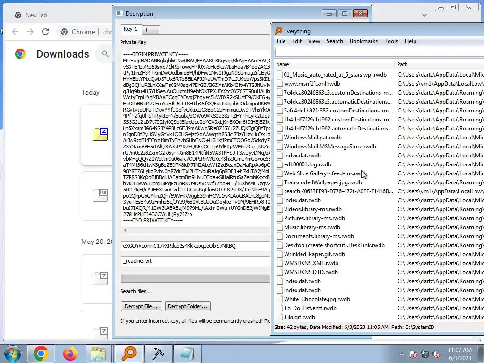Viewport: 484px width, 363px height.
Task: Select To_Do_List.emf.rwdb file row
Action: click(310, 308)
